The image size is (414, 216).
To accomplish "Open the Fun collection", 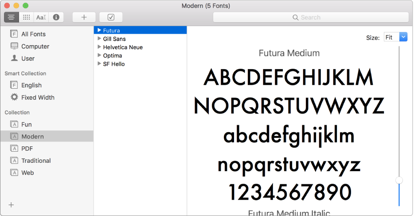I will click(x=47, y=124).
